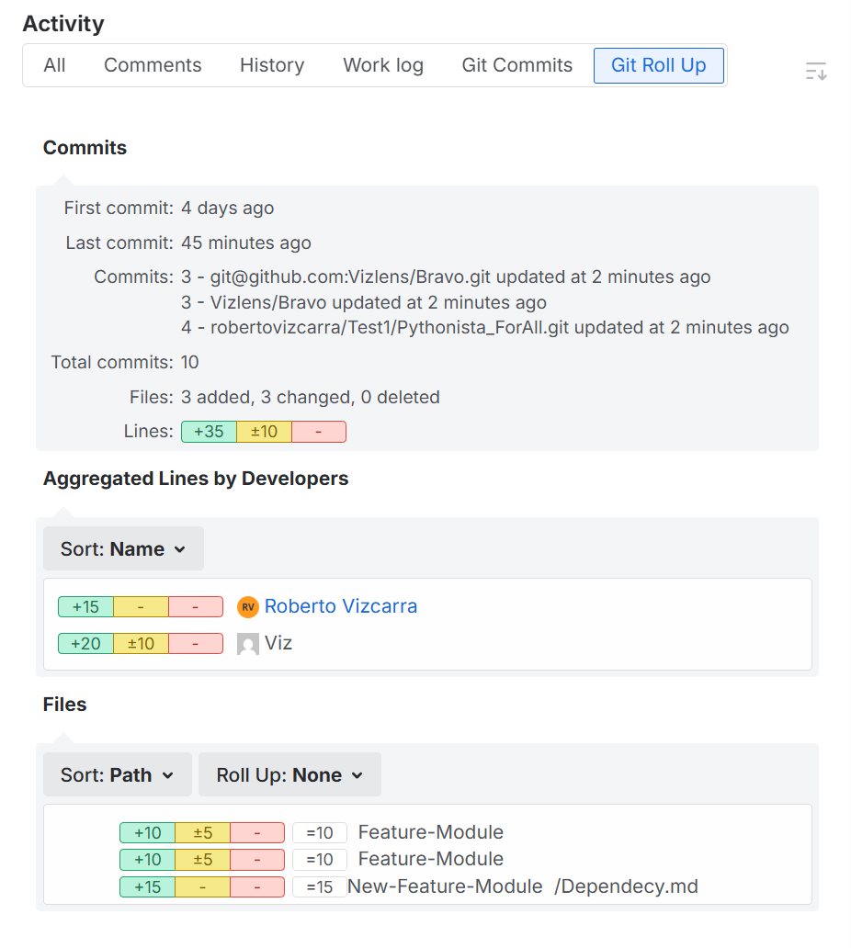Click the first Feature-Module file entry
The width and height of the screenshot is (851, 948).
coord(430,832)
